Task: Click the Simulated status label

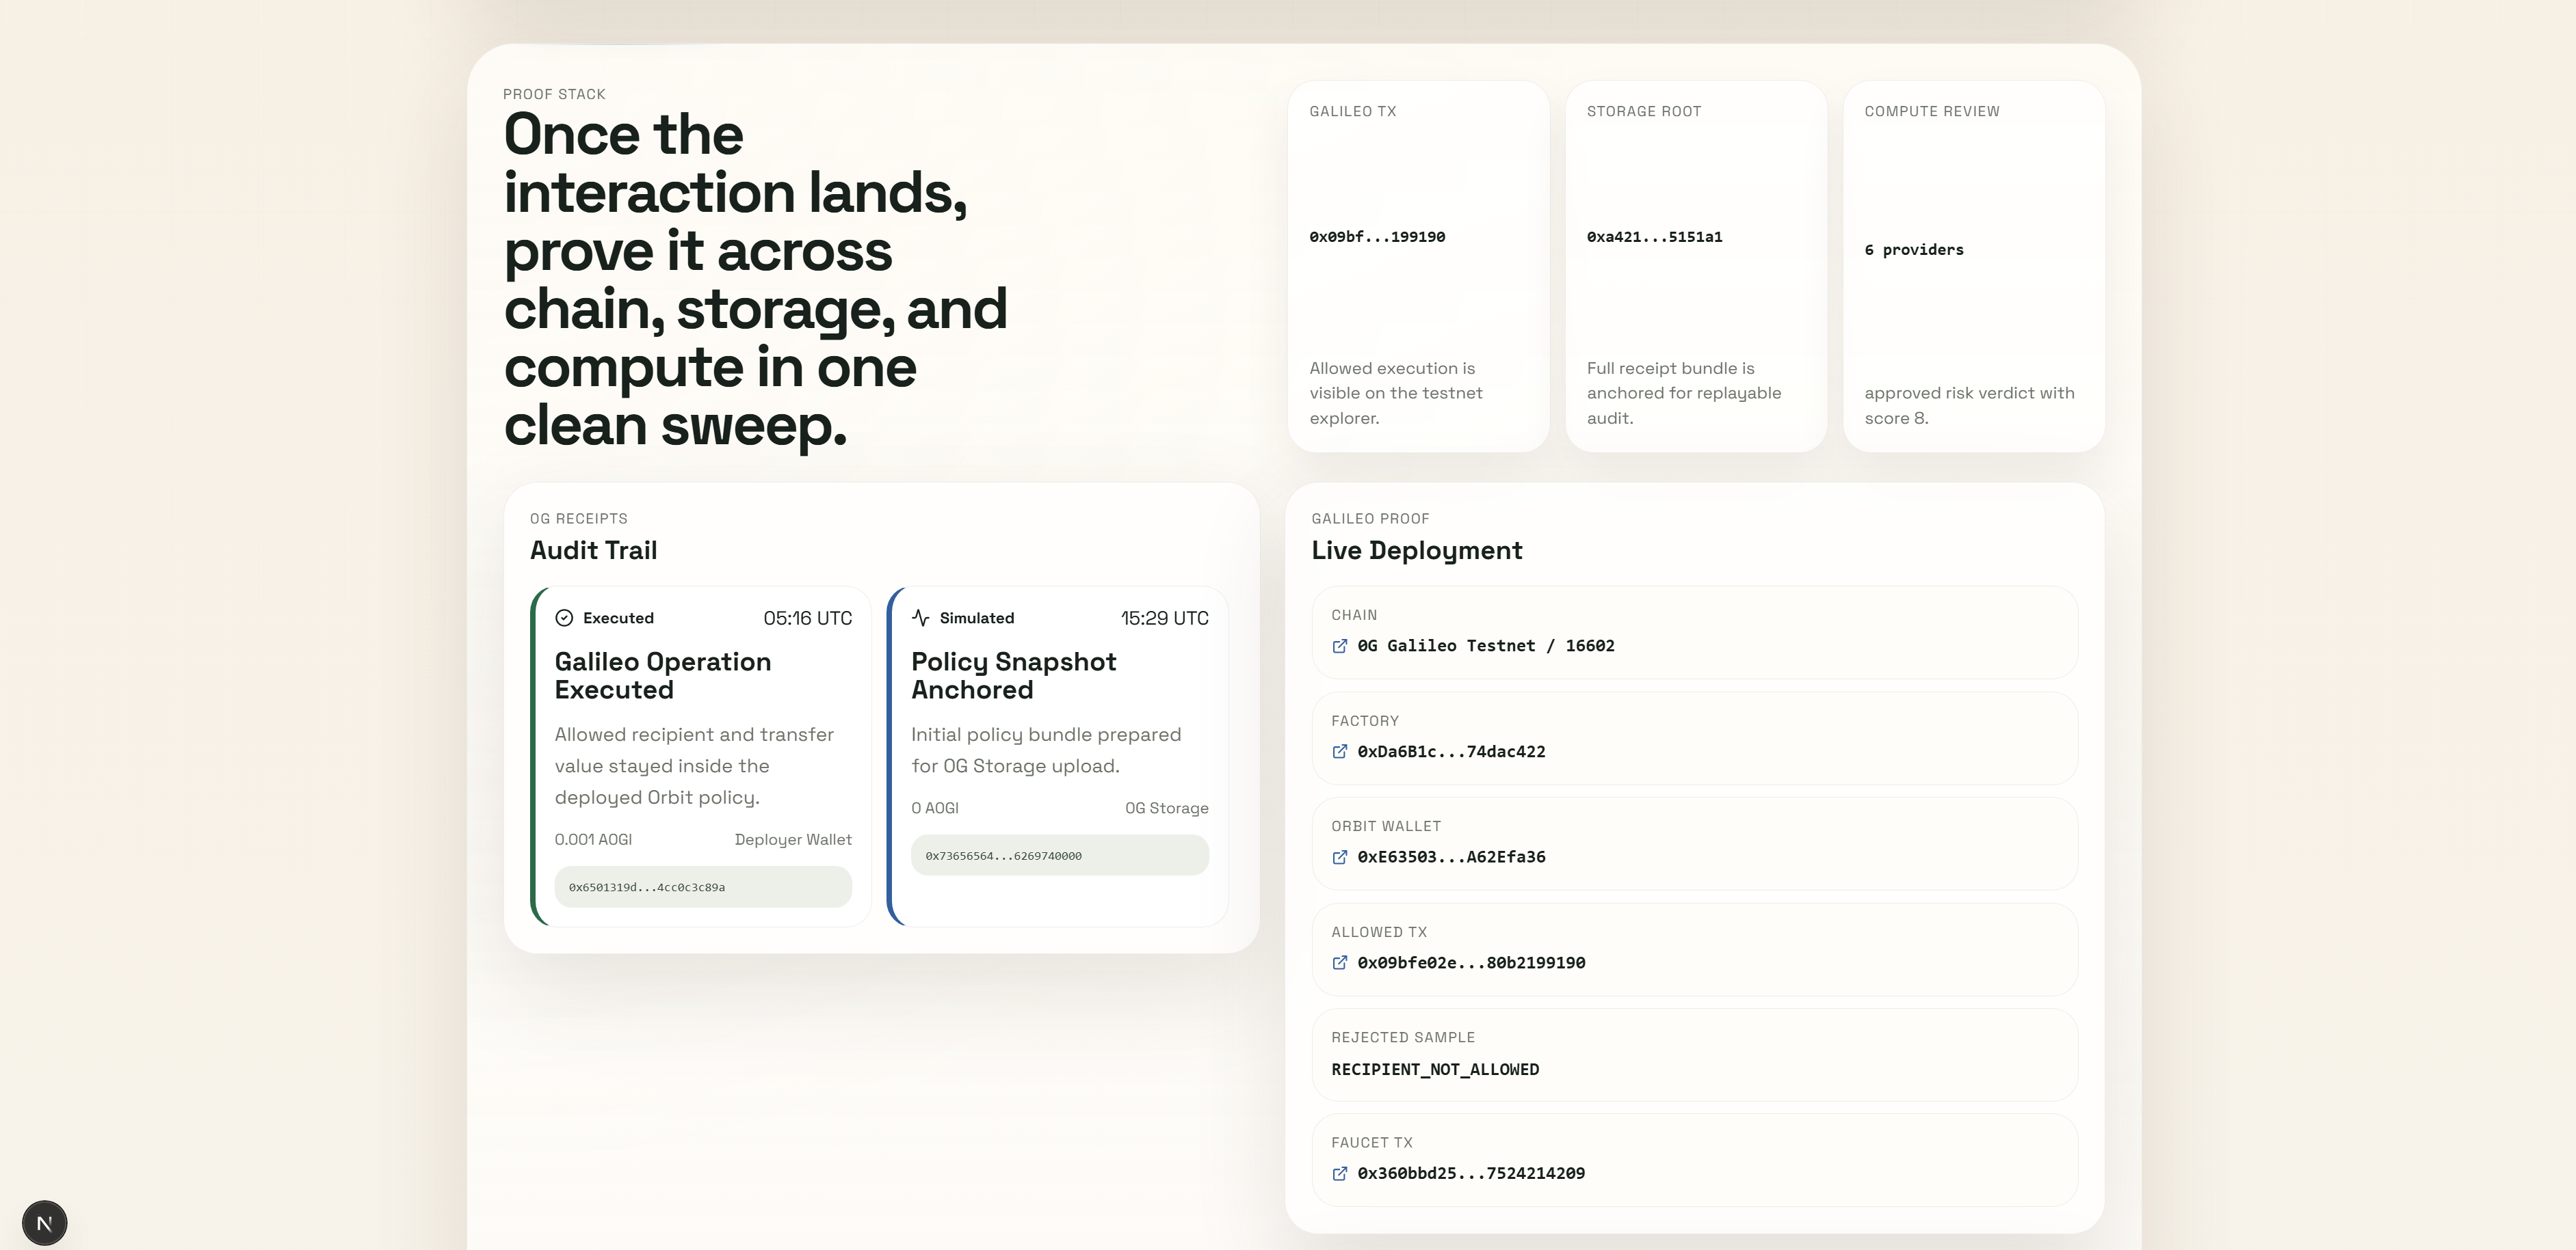Action: coord(976,619)
